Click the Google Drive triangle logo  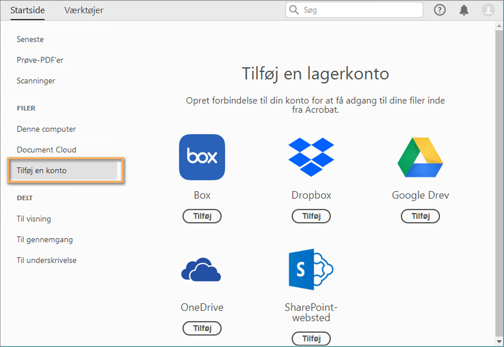click(x=420, y=157)
